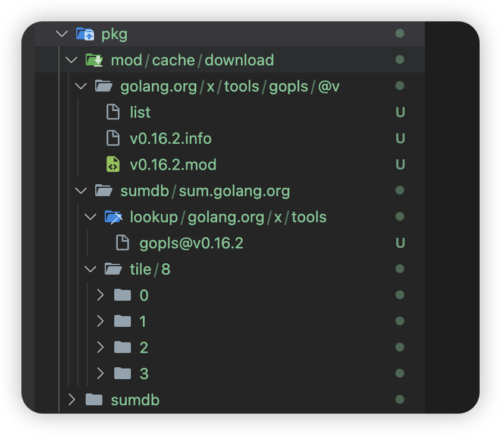Collapse the golang.org/x/tools/gopls/@v folder
This screenshot has width=501, height=435.
[81, 86]
